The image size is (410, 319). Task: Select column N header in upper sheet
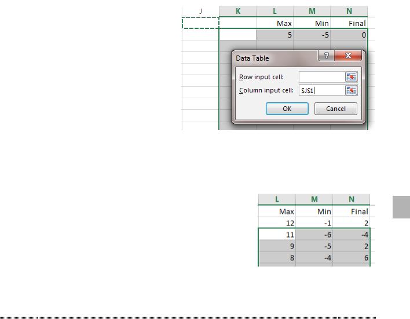tap(349, 11)
